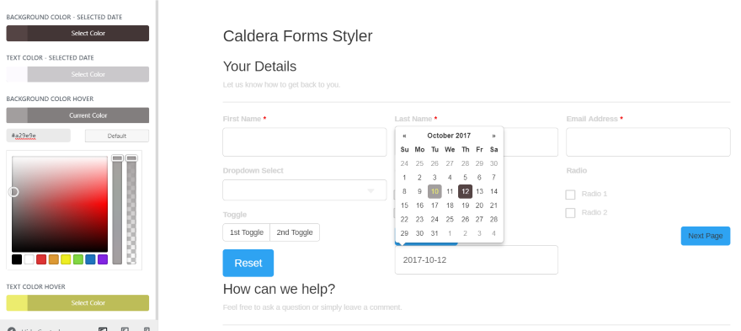Viewport: 741px width, 331px height.
Task: Click October 2017 datepicker header
Action: (449, 136)
